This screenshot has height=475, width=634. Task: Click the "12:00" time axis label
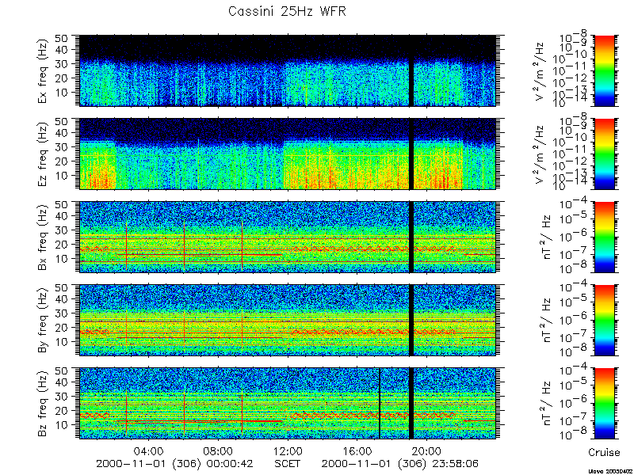(x=288, y=450)
